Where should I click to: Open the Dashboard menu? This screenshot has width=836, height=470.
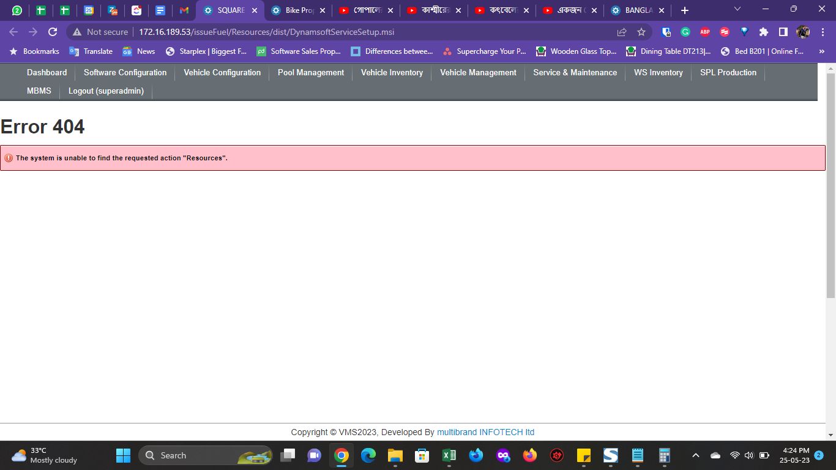tap(47, 72)
